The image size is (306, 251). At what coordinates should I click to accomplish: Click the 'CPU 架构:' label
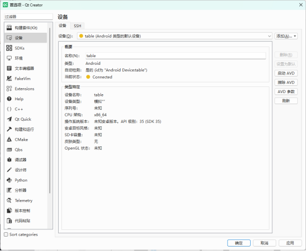(x=74, y=115)
